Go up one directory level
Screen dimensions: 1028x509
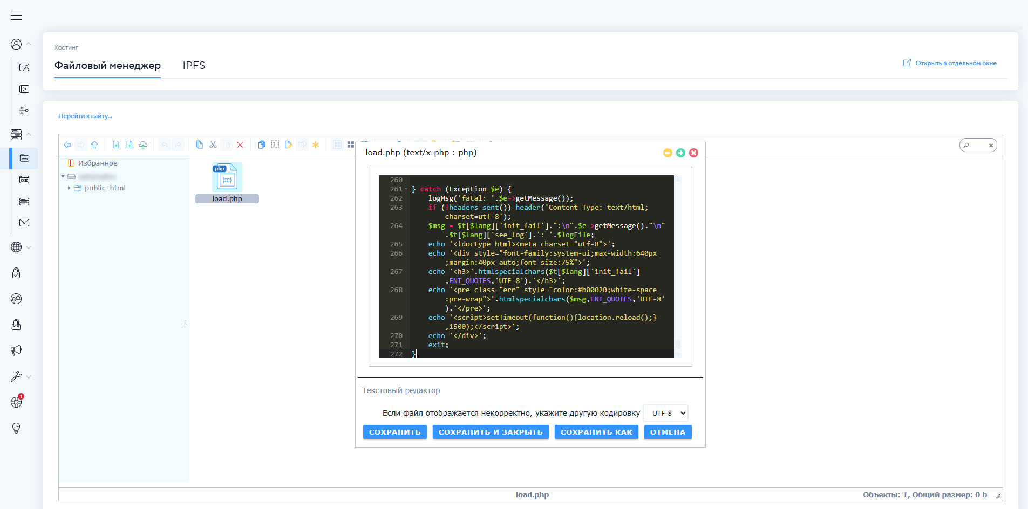pos(94,145)
